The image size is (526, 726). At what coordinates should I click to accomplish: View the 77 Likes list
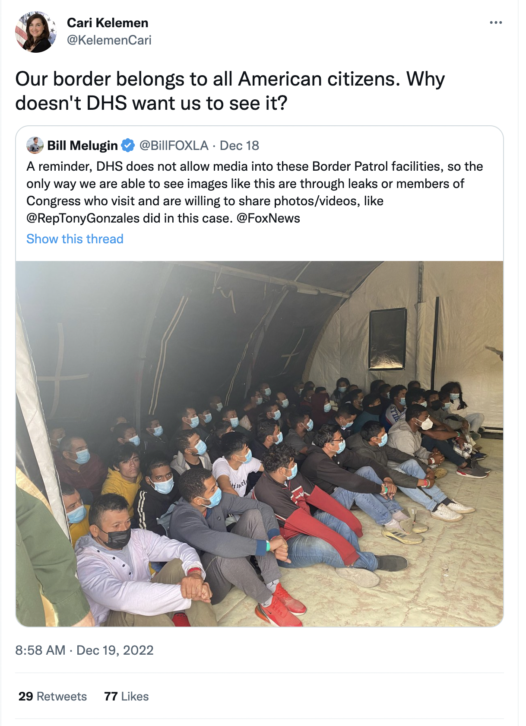[127, 697]
